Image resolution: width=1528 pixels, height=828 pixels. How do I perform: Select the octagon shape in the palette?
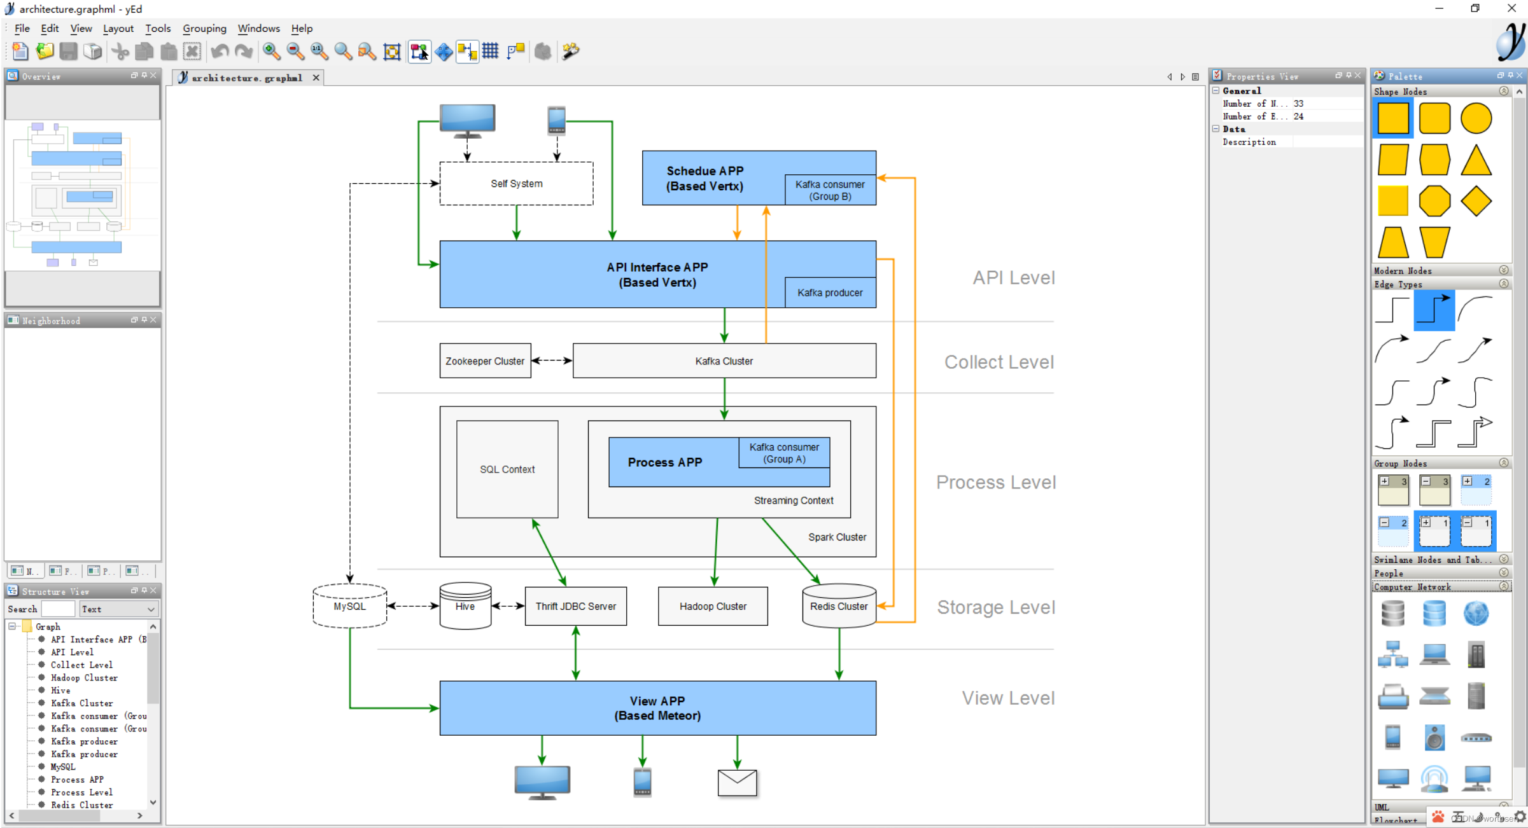click(1434, 202)
